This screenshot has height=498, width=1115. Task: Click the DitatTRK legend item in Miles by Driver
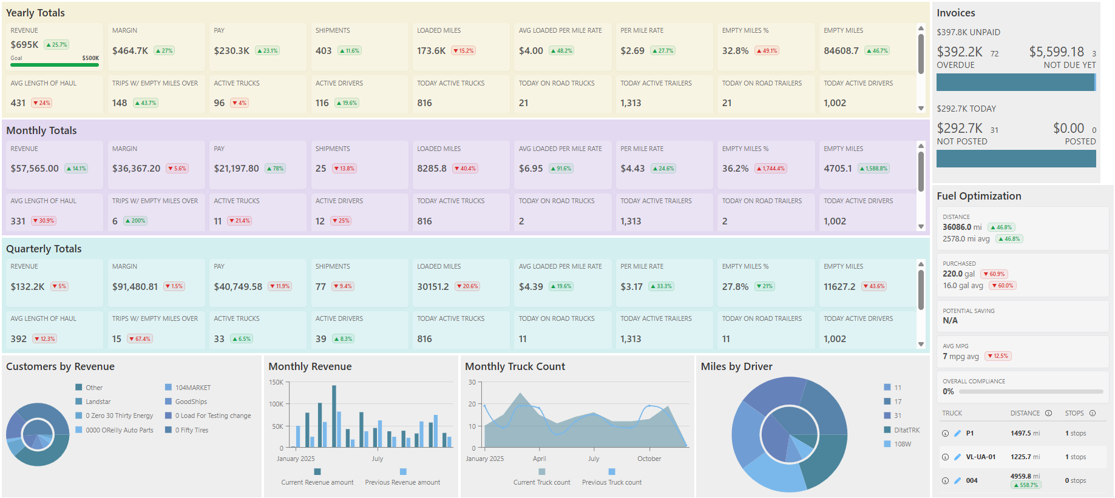pos(906,430)
